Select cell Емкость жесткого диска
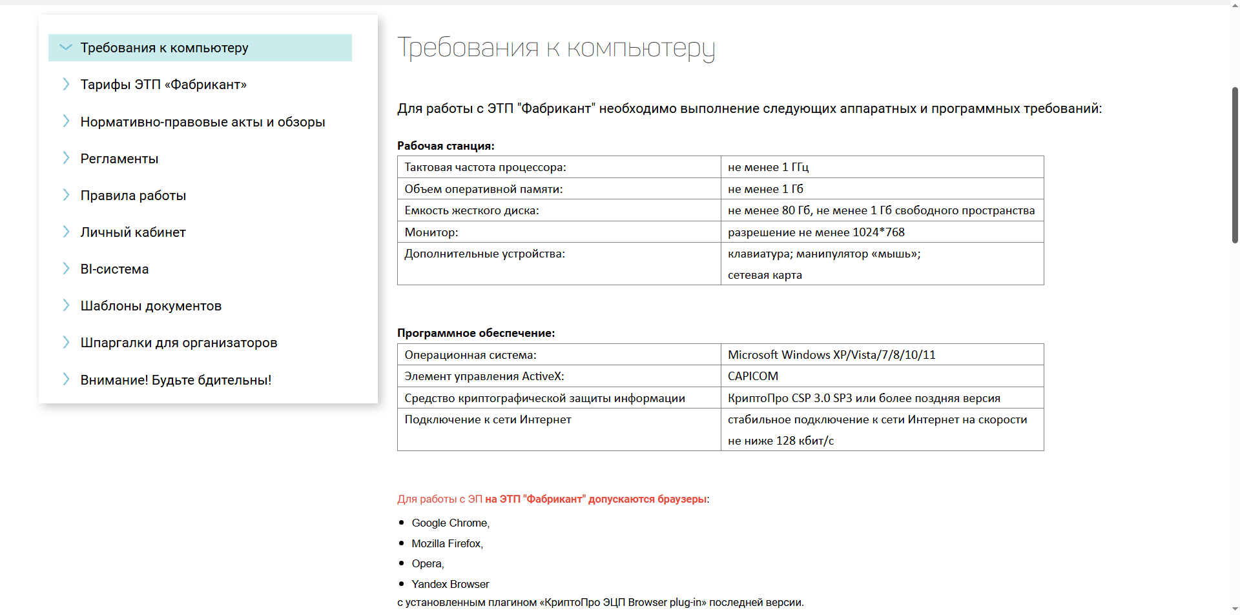Viewport: 1240px width, 615px height. [x=559, y=210]
